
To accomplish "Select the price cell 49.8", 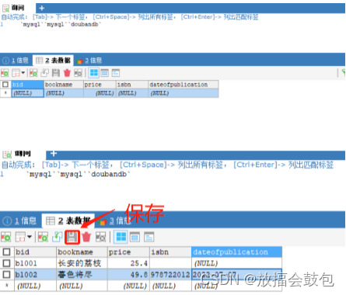I will point(128,274).
